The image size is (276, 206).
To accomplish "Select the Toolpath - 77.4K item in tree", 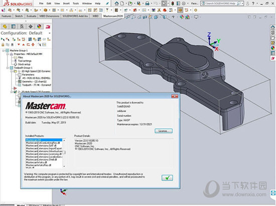I will 37,85.
